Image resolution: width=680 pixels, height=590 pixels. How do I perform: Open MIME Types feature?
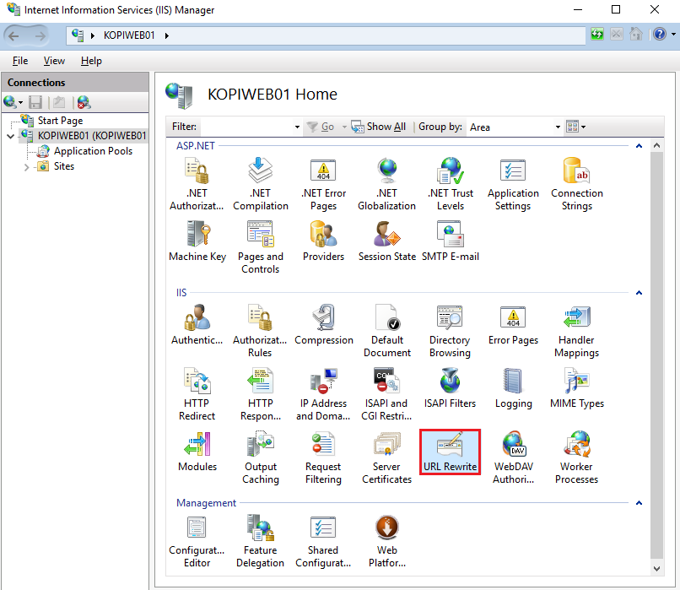(x=577, y=388)
